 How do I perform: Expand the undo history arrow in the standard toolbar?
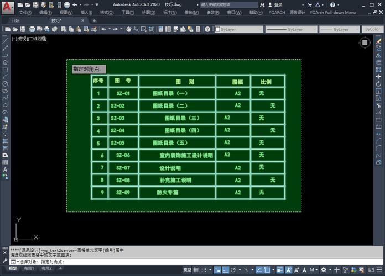pos(110,29)
